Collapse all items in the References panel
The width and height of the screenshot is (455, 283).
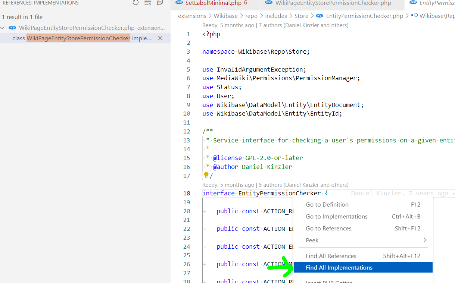tap(160, 3)
